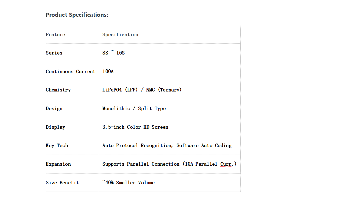Click the Chemistry row label

[x=58, y=90]
